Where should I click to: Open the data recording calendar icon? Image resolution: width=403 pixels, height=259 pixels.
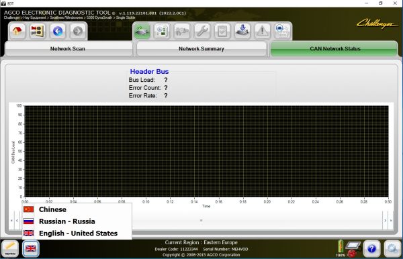[282, 31]
